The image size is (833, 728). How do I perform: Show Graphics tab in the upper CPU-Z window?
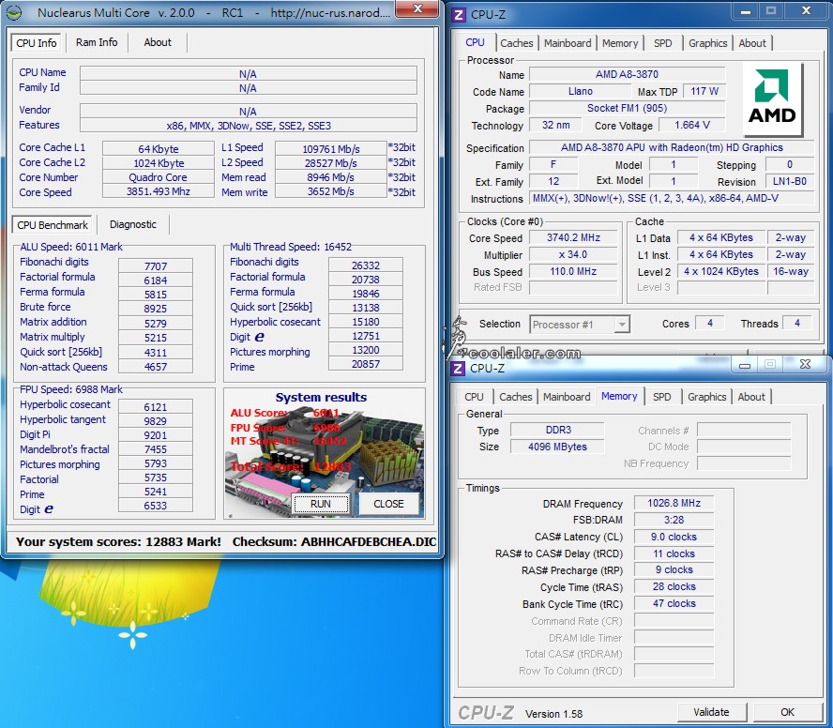coord(707,43)
